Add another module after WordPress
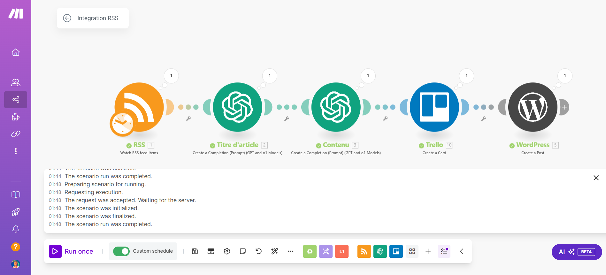 (x=564, y=107)
